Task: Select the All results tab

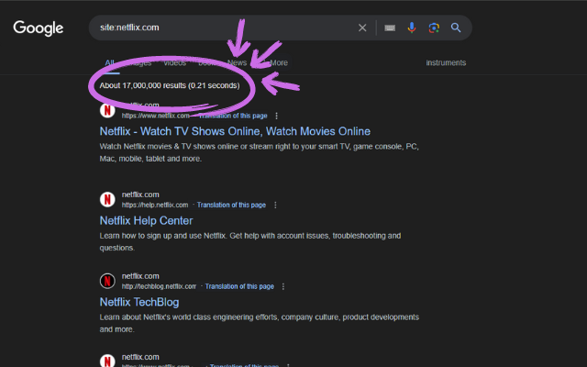Action: 109,62
